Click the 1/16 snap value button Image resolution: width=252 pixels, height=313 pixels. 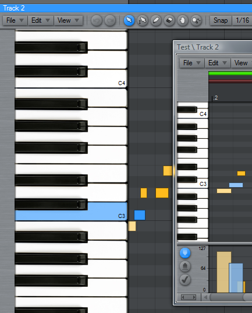[x=242, y=20]
